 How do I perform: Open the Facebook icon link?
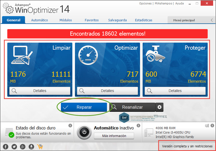[x=5, y=147]
